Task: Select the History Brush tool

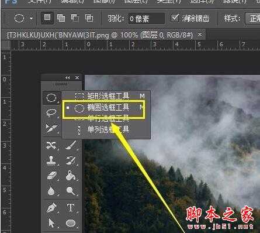Action: pyautogui.click(x=71, y=160)
